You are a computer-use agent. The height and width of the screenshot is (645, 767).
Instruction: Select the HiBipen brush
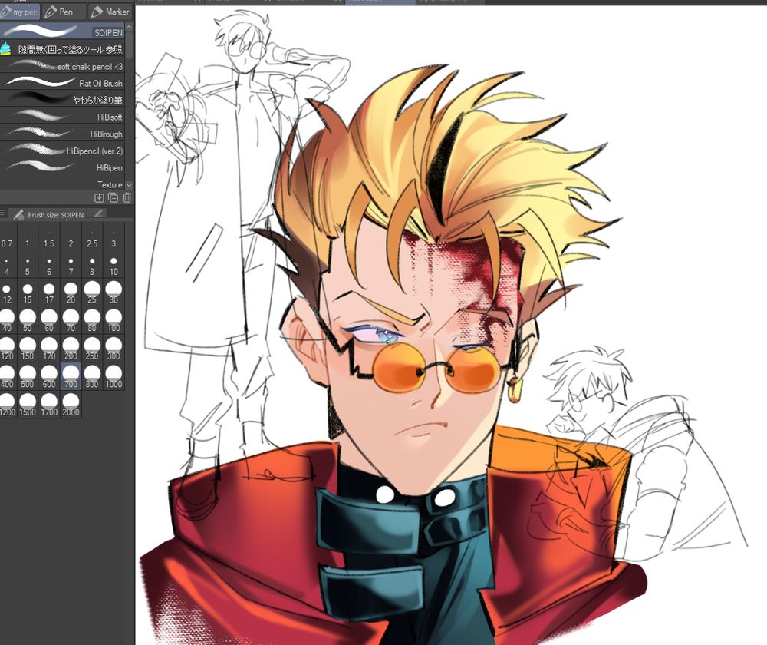pos(62,167)
